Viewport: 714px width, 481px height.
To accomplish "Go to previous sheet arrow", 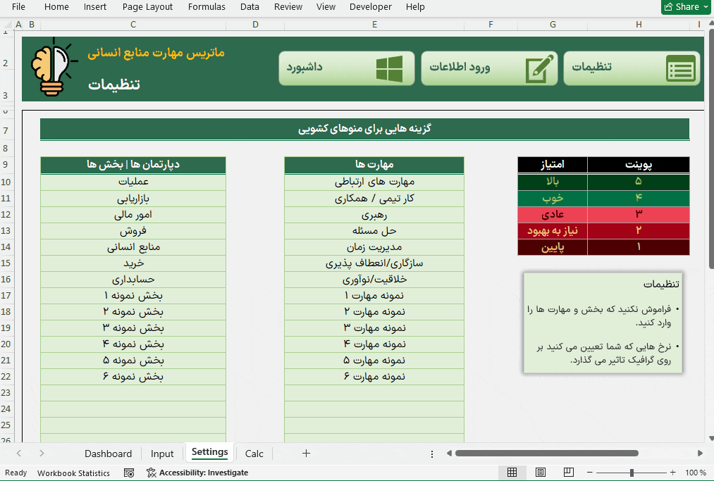I will [18, 454].
